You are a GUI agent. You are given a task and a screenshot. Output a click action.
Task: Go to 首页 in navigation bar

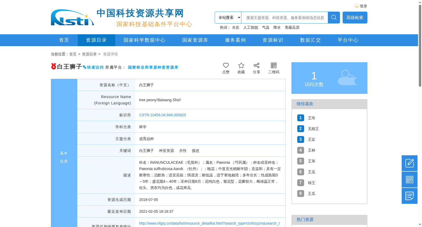tap(64, 40)
